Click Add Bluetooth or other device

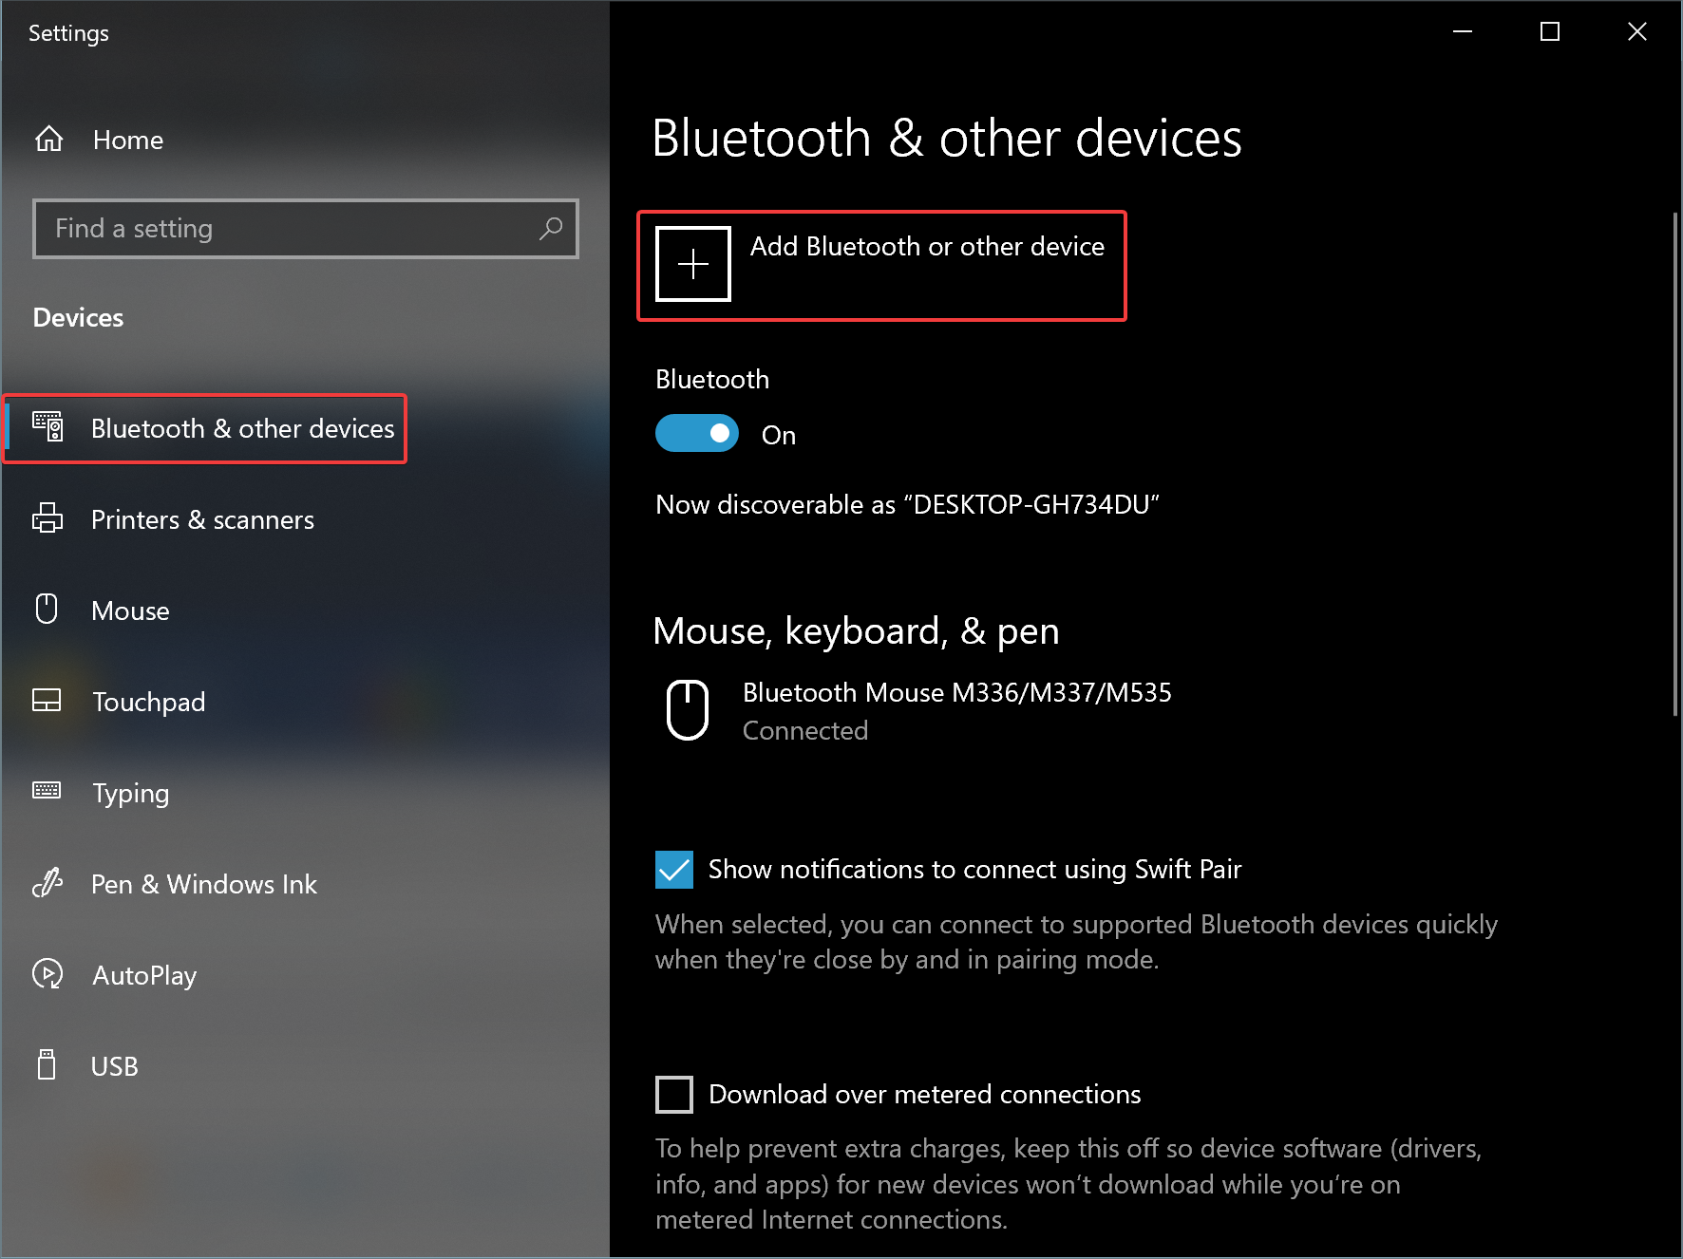[x=881, y=266]
